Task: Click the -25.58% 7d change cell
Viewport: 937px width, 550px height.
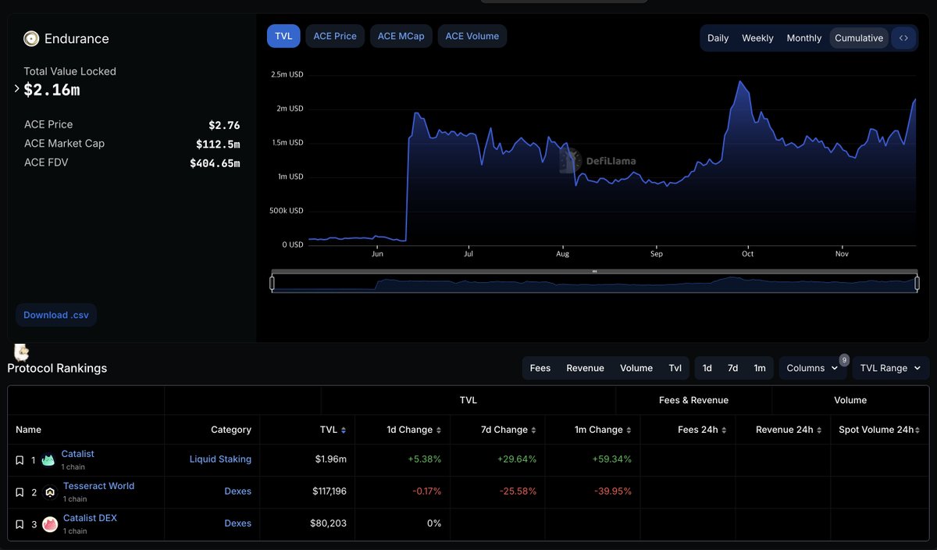Action: [x=516, y=491]
